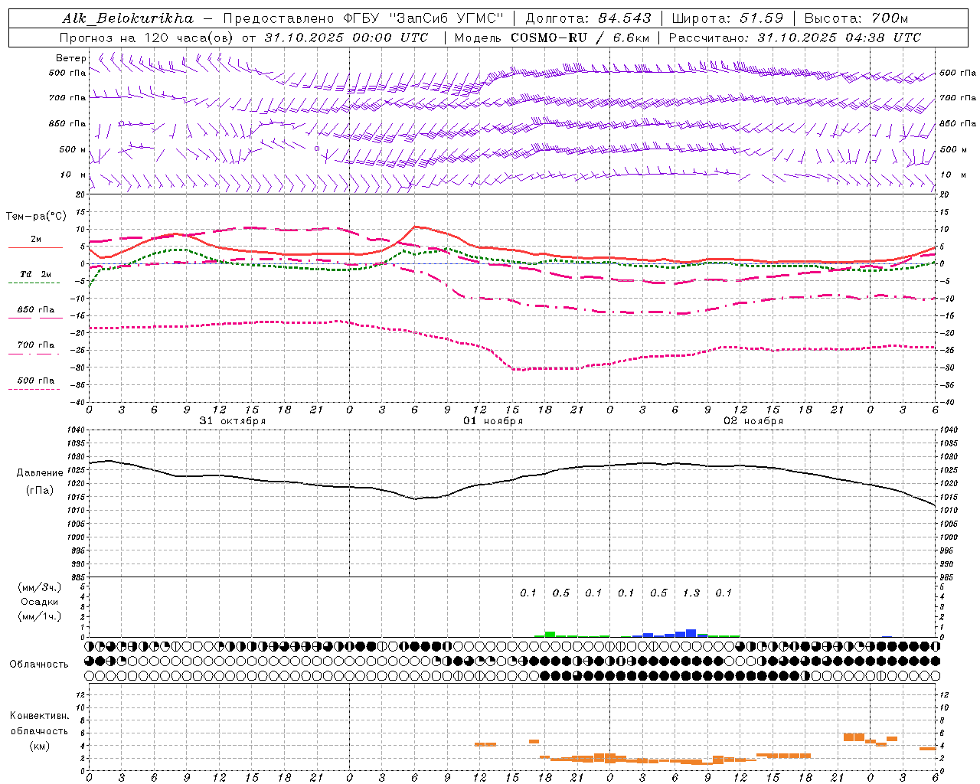Image resolution: width=980 pixels, height=784 pixels.
Task: Click the Td 2м dew point legend entry
Action: pos(36,274)
